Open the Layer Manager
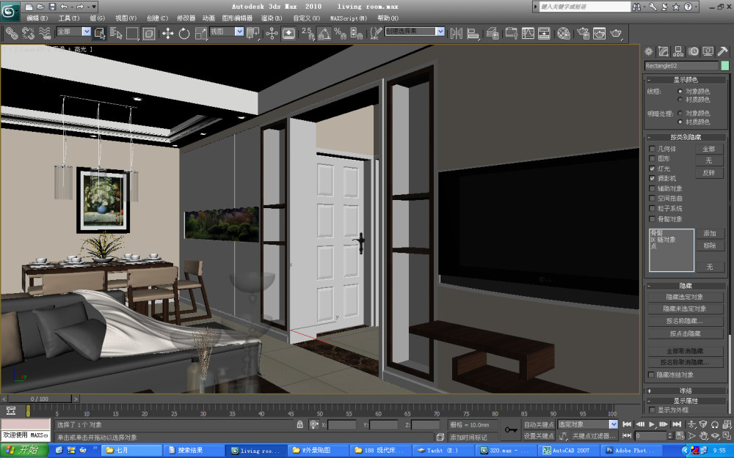 point(492,33)
